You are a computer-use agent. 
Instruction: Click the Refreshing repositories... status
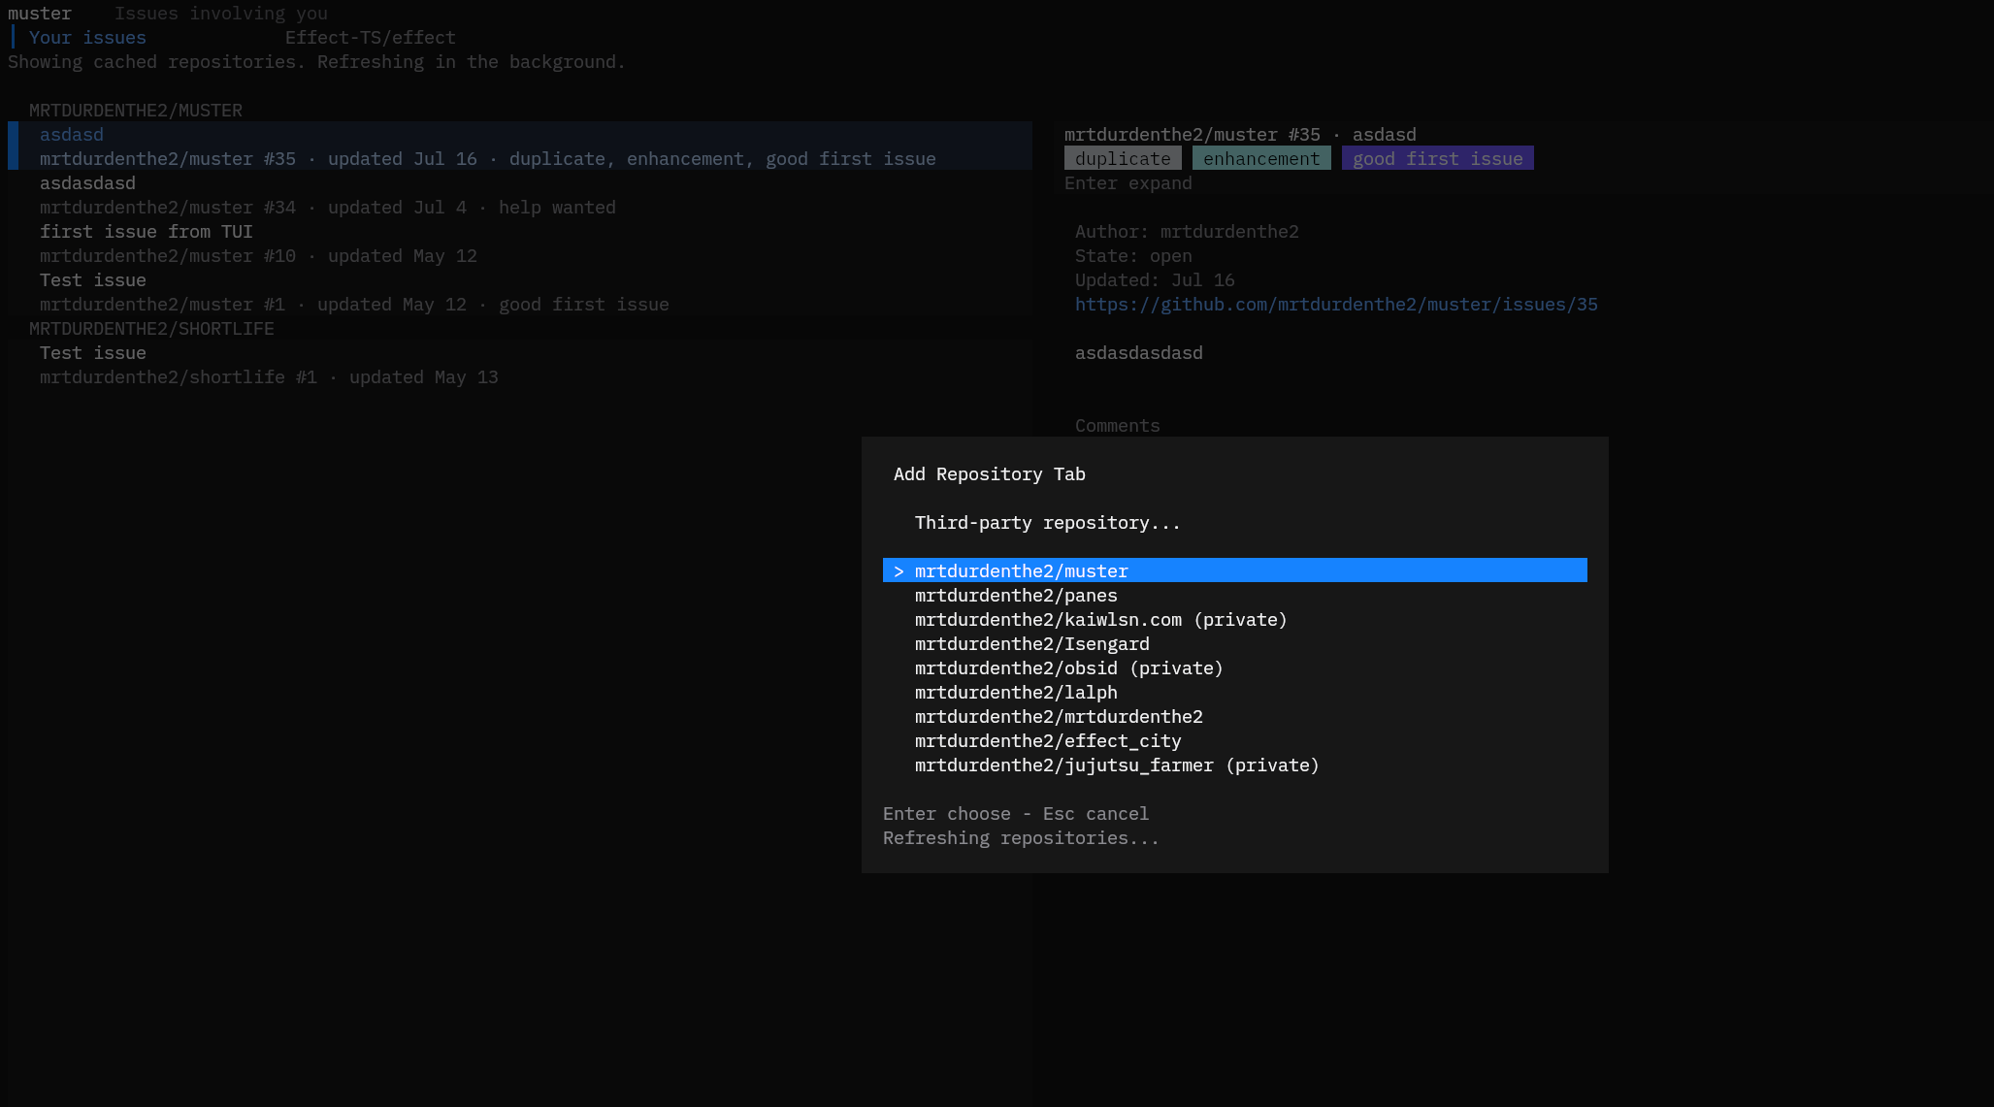[x=1021, y=838]
